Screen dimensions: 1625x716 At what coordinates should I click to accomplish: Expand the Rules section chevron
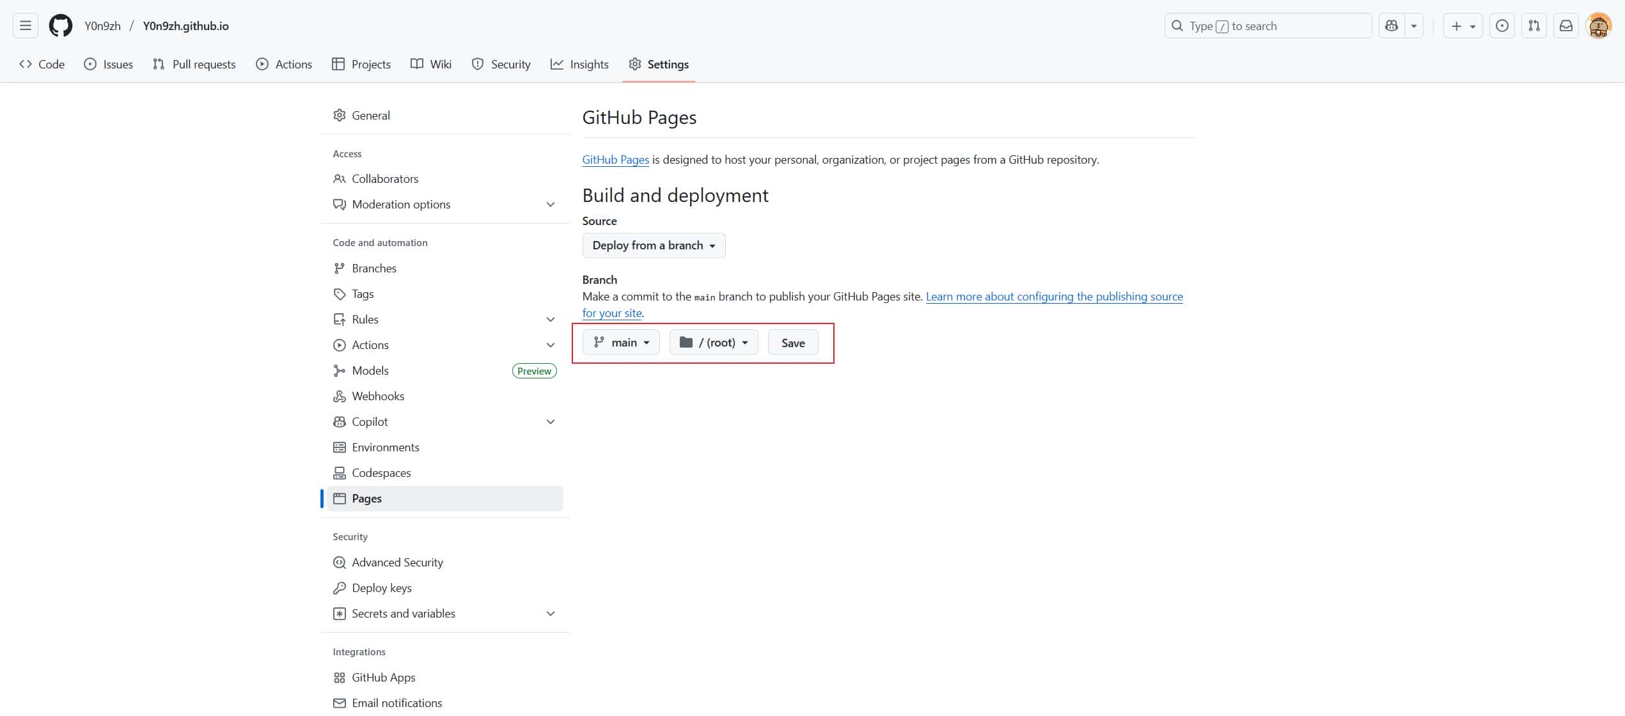551,320
